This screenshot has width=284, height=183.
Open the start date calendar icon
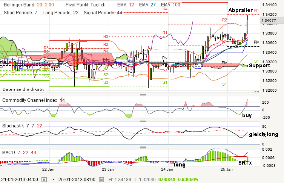pos(44,180)
